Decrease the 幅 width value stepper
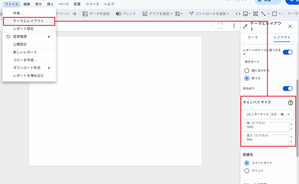 point(291,129)
